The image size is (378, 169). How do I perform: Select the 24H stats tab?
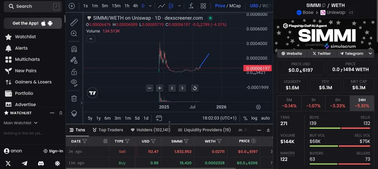coord(362,103)
